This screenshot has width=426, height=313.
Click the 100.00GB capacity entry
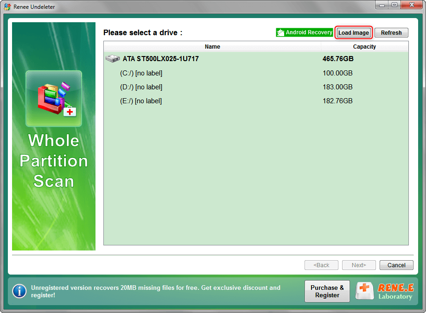[x=337, y=73]
